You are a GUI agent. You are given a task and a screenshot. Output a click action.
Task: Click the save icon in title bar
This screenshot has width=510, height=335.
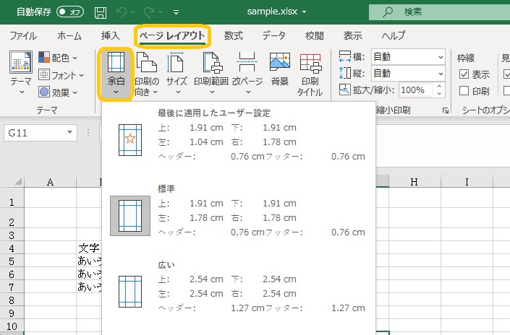point(101,12)
